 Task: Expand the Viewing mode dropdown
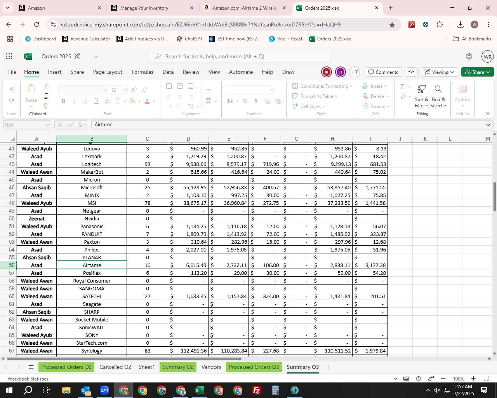[x=439, y=72]
